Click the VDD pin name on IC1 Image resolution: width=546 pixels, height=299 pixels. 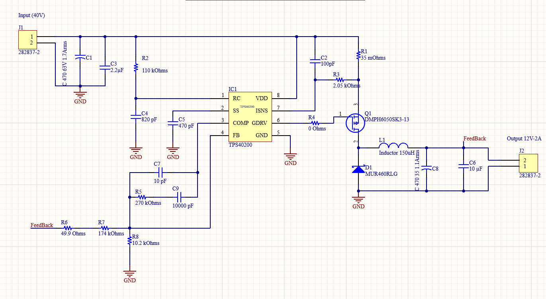[x=262, y=98]
